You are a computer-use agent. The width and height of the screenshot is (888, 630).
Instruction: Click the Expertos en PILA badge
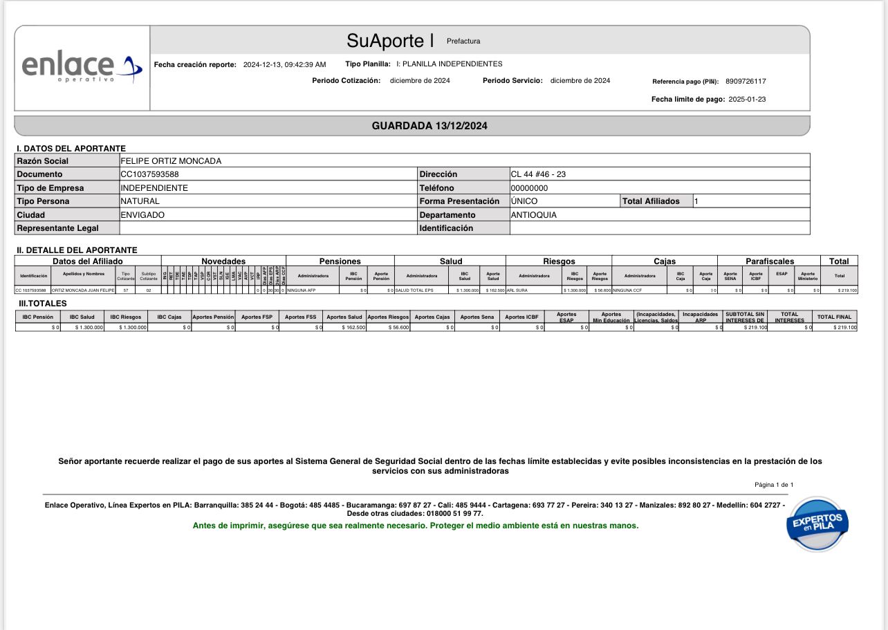[817, 523]
